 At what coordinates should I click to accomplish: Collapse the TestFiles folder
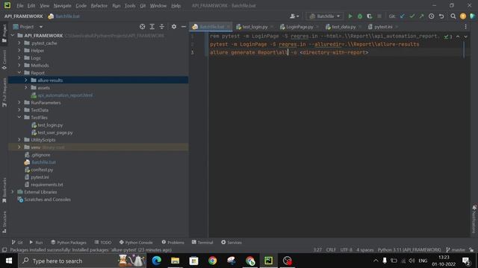(19, 118)
